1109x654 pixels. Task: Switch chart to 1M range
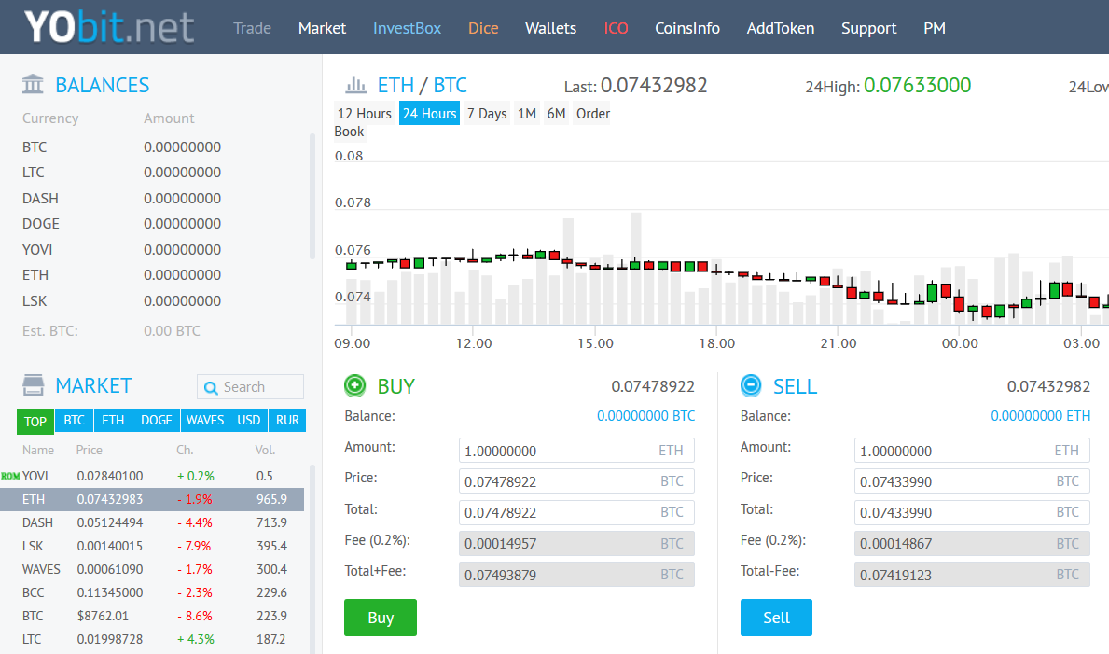tap(526, 113)
